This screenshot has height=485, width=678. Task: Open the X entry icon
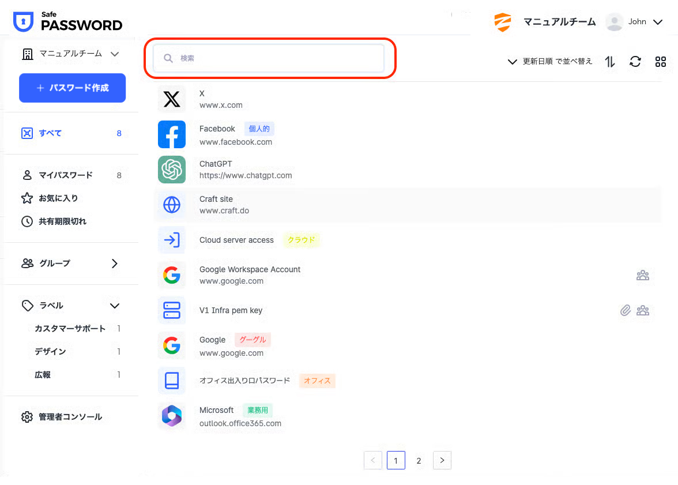click(172, 99)
